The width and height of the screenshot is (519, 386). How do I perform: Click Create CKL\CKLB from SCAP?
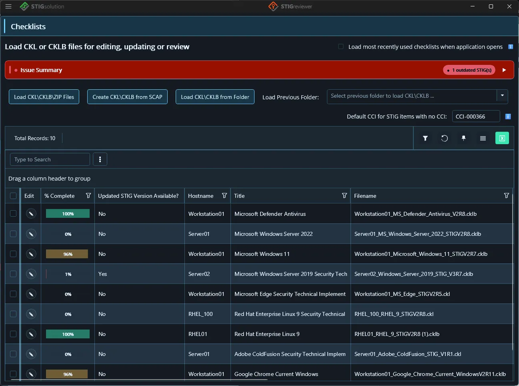[x=127, y=97]
